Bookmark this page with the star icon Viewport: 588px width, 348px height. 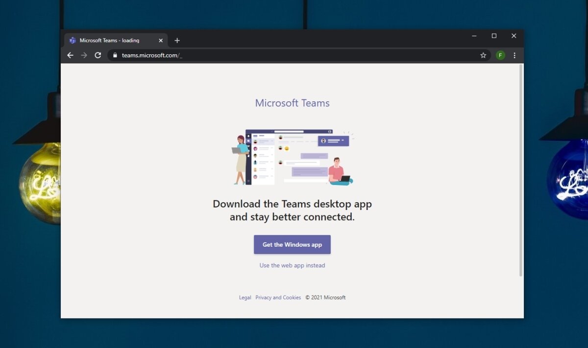[x=483, y=55]
